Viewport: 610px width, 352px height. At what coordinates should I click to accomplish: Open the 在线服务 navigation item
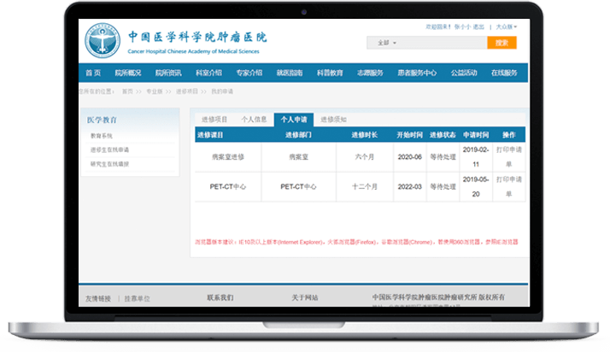[x=504, y=73]
